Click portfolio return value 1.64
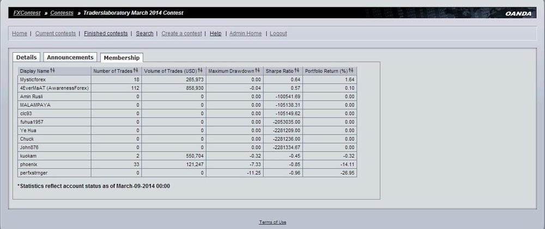The width and height of the screenshot is (545, 229). tap(350, 79)
